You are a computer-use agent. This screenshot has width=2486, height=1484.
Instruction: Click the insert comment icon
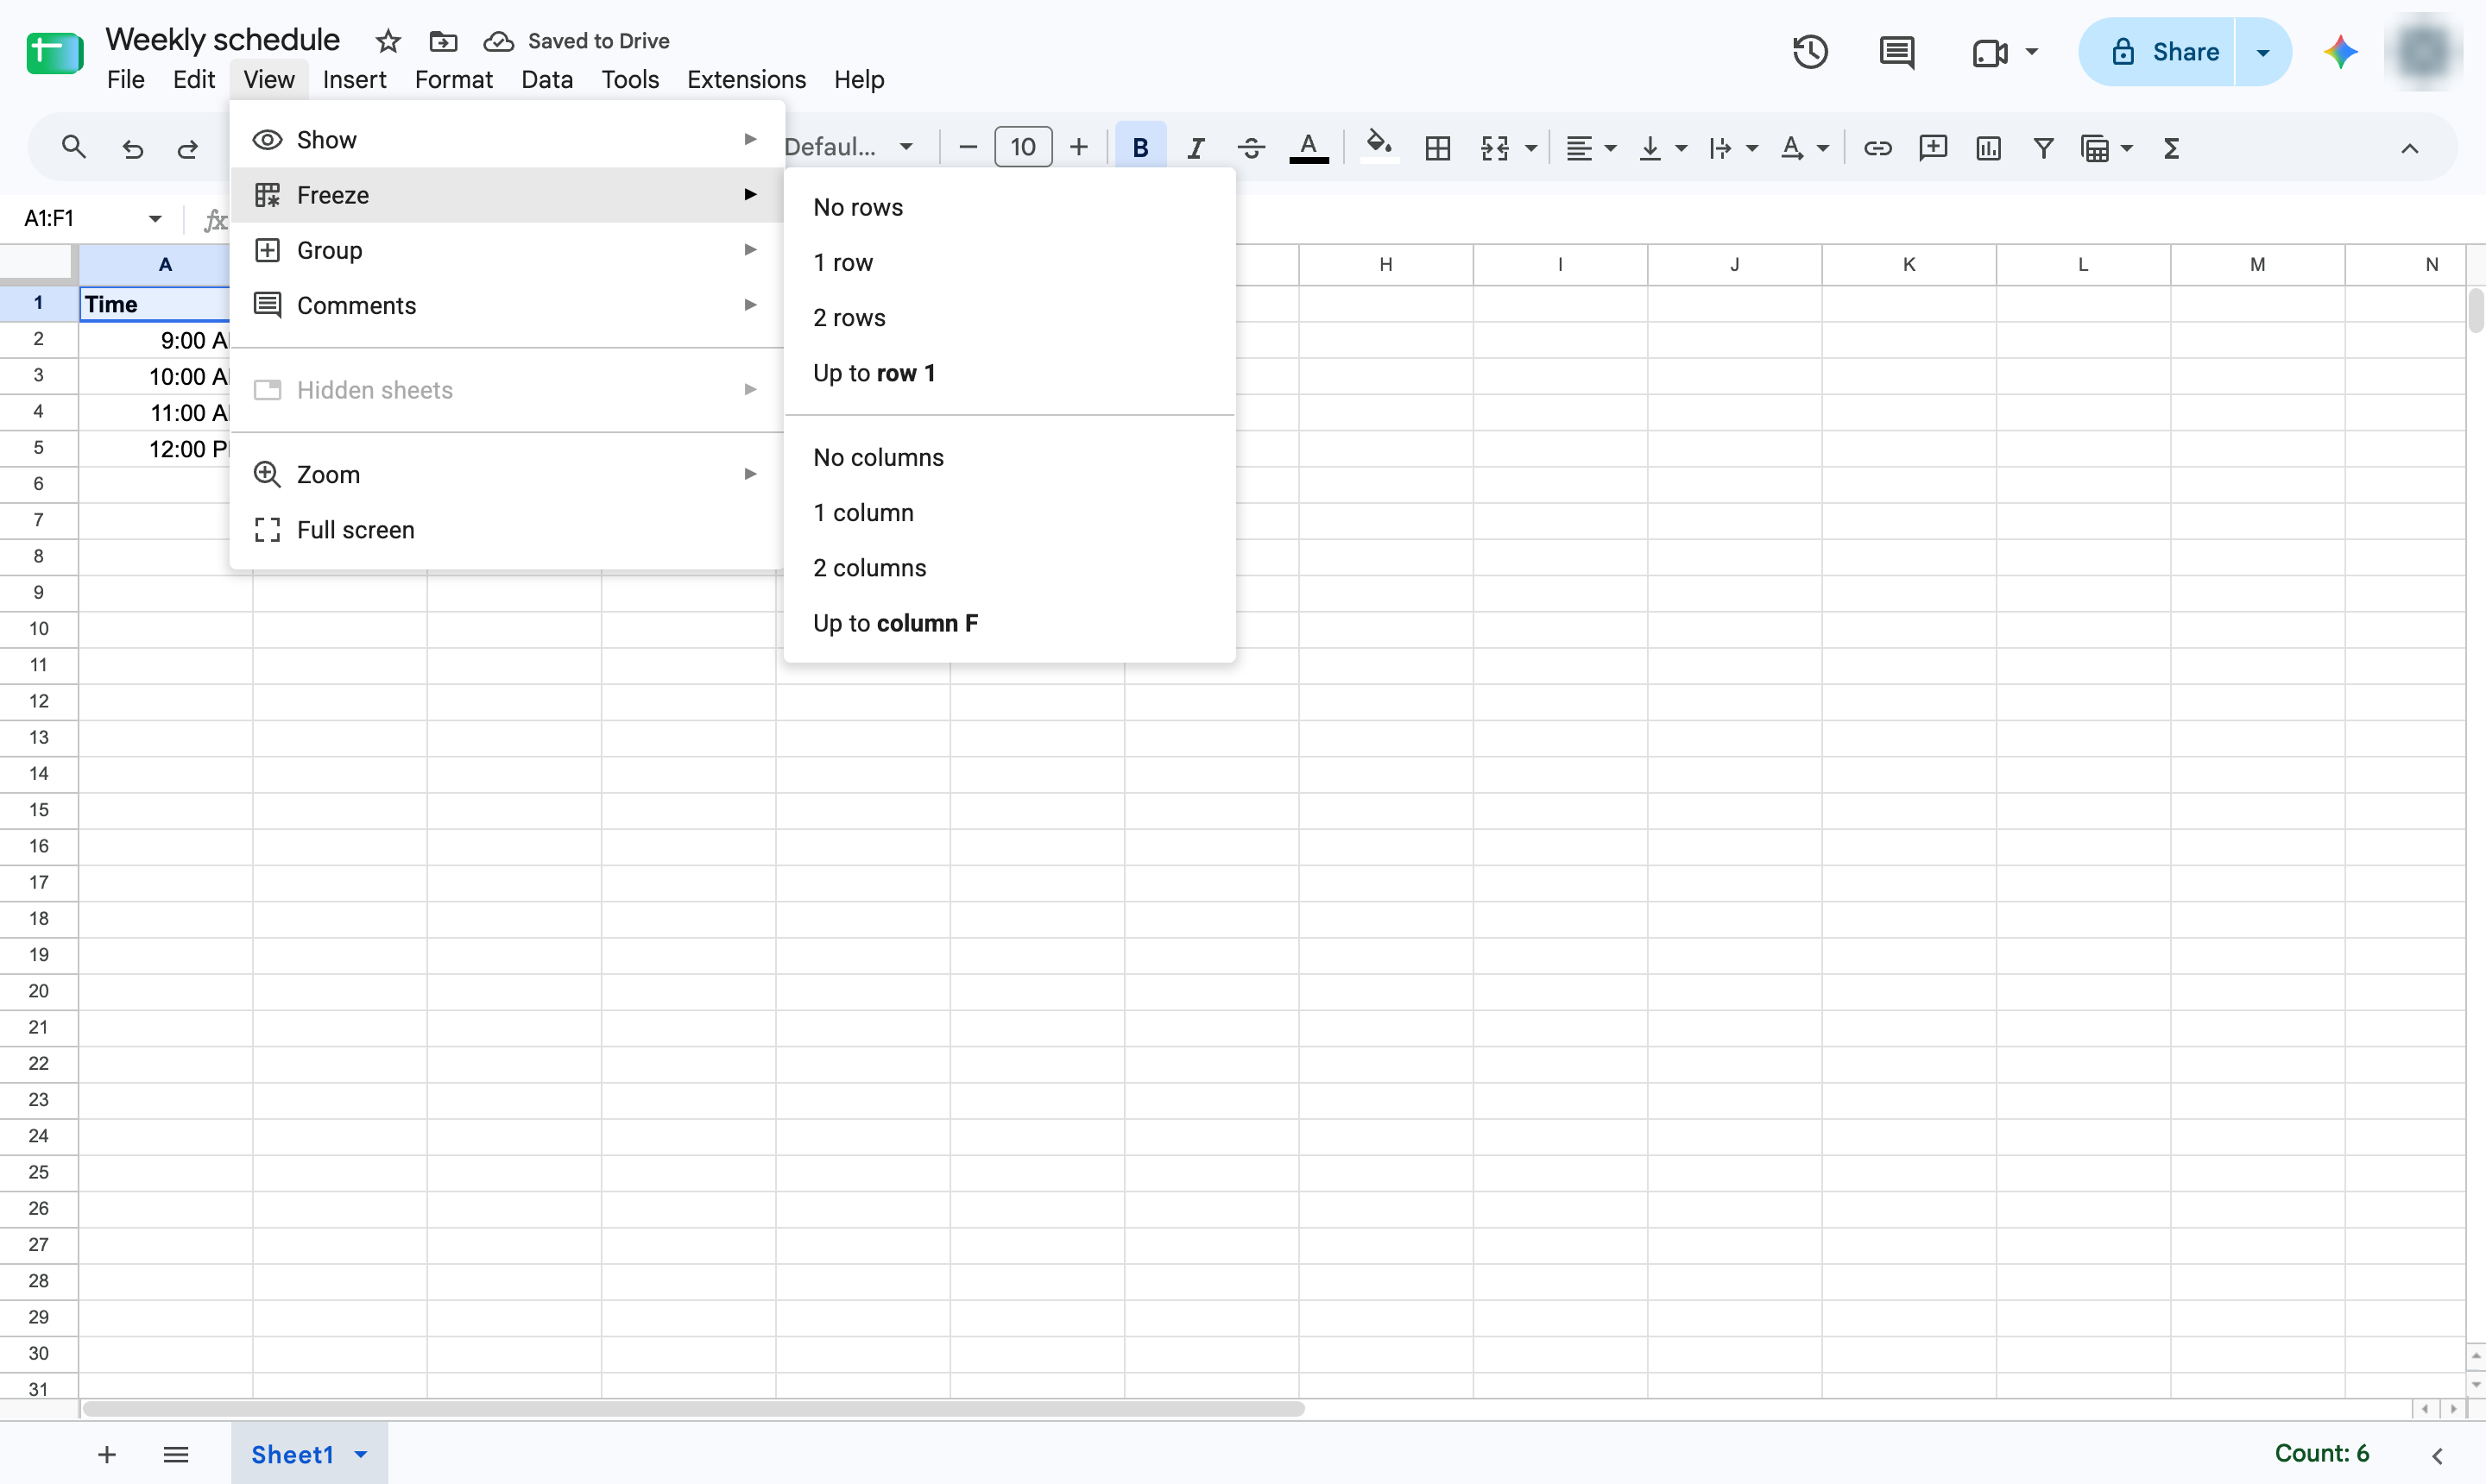pos(1933,148)
